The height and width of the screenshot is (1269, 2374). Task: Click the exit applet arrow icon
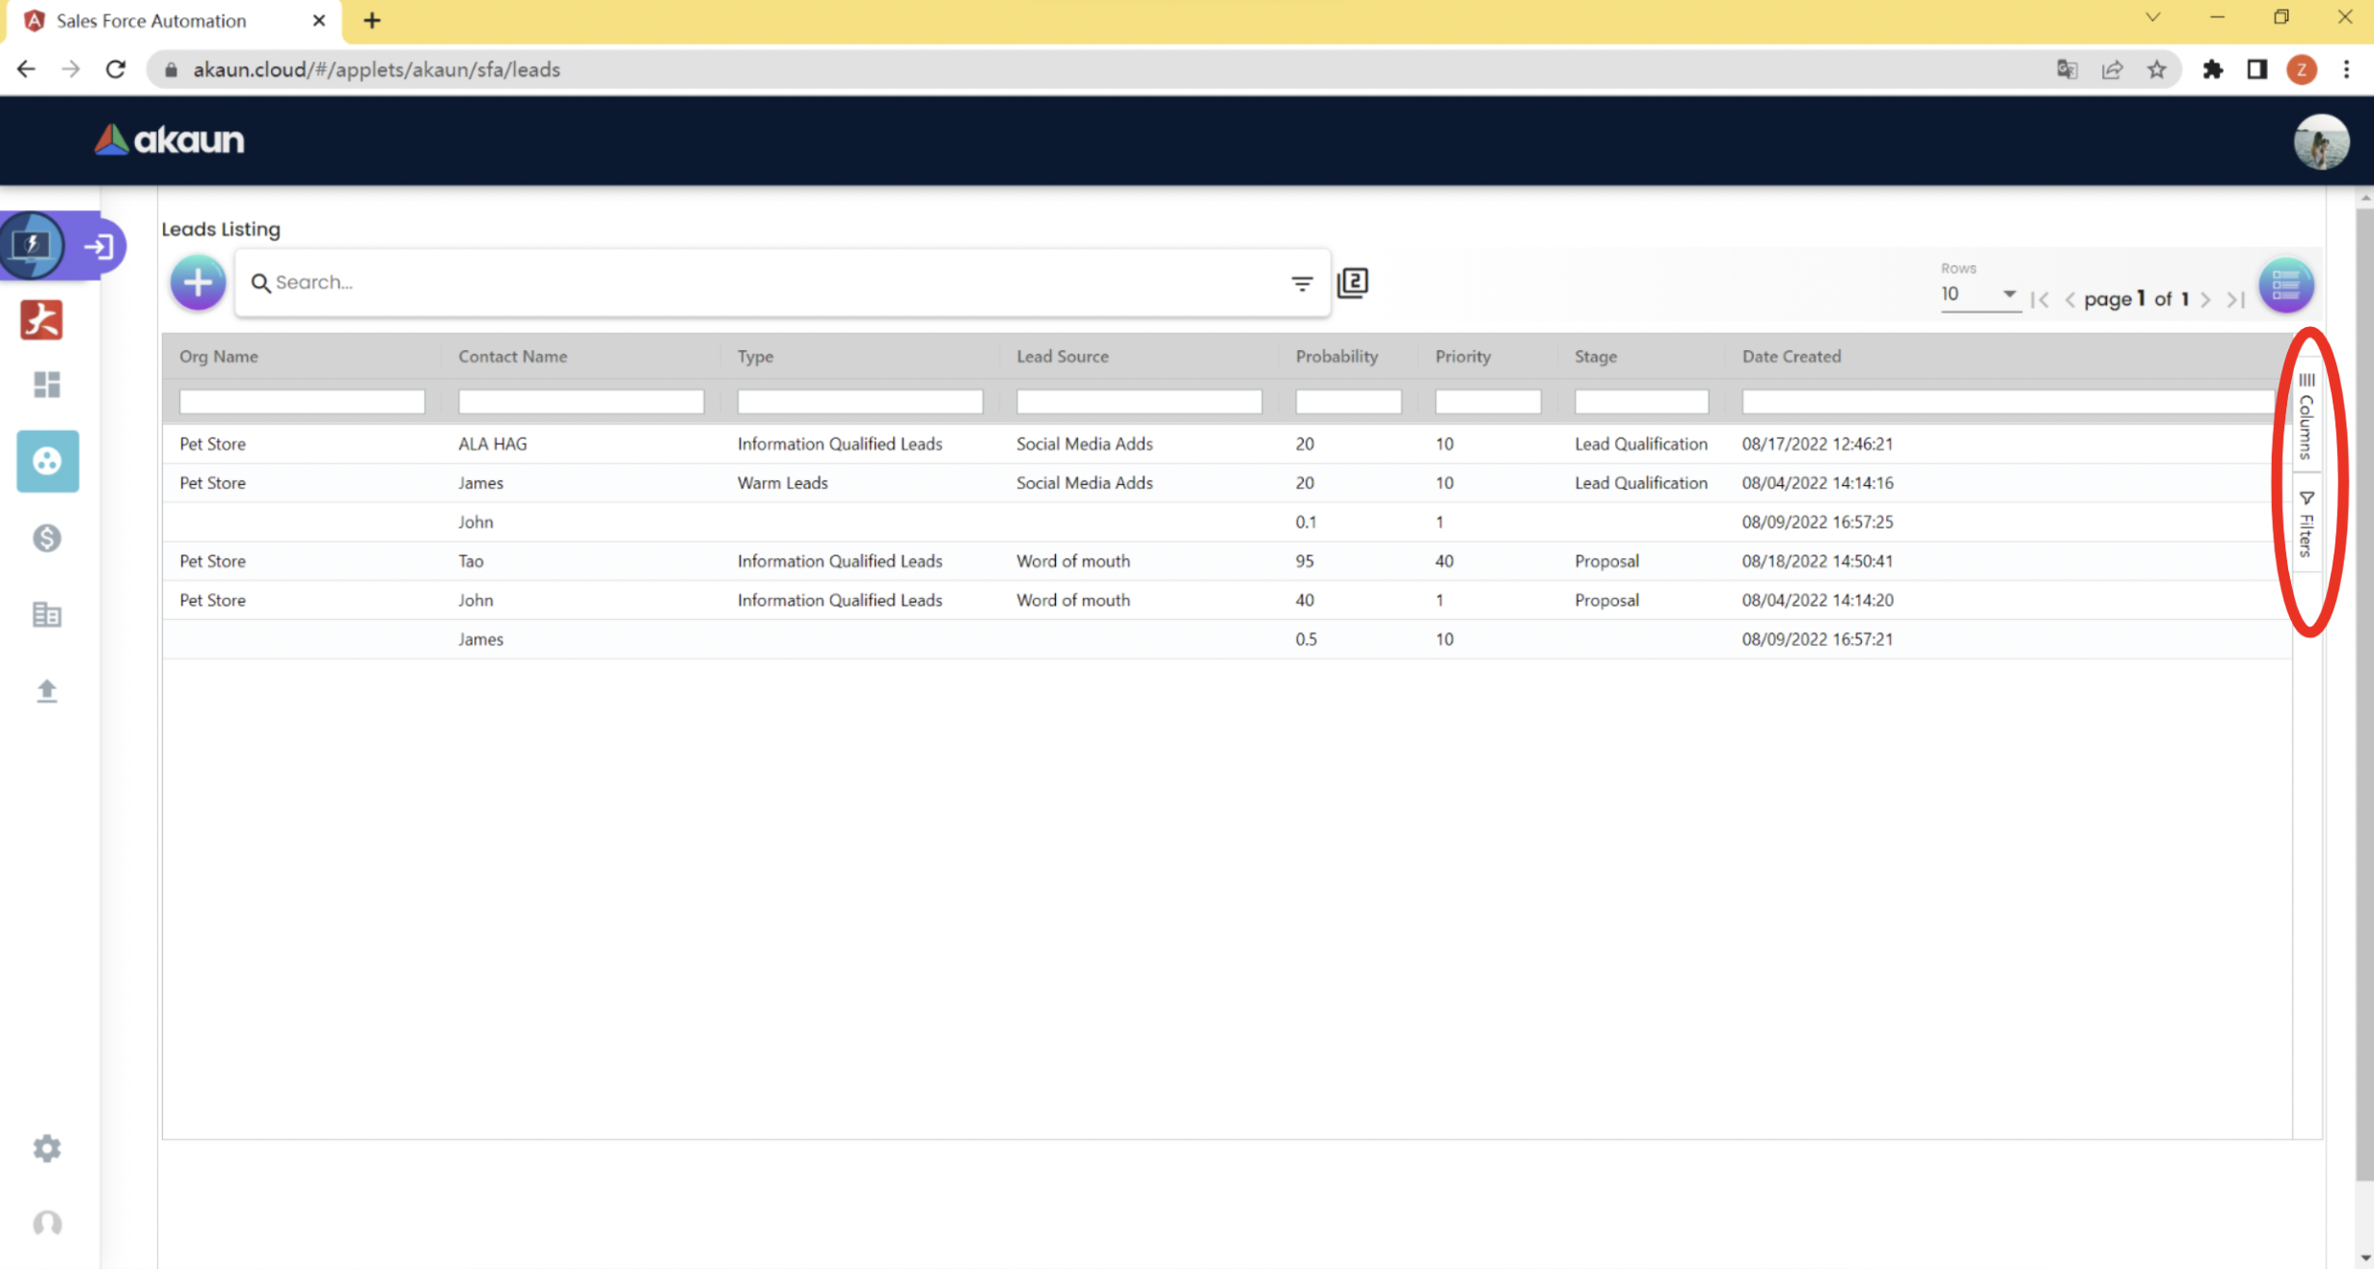tap(98, 247)
